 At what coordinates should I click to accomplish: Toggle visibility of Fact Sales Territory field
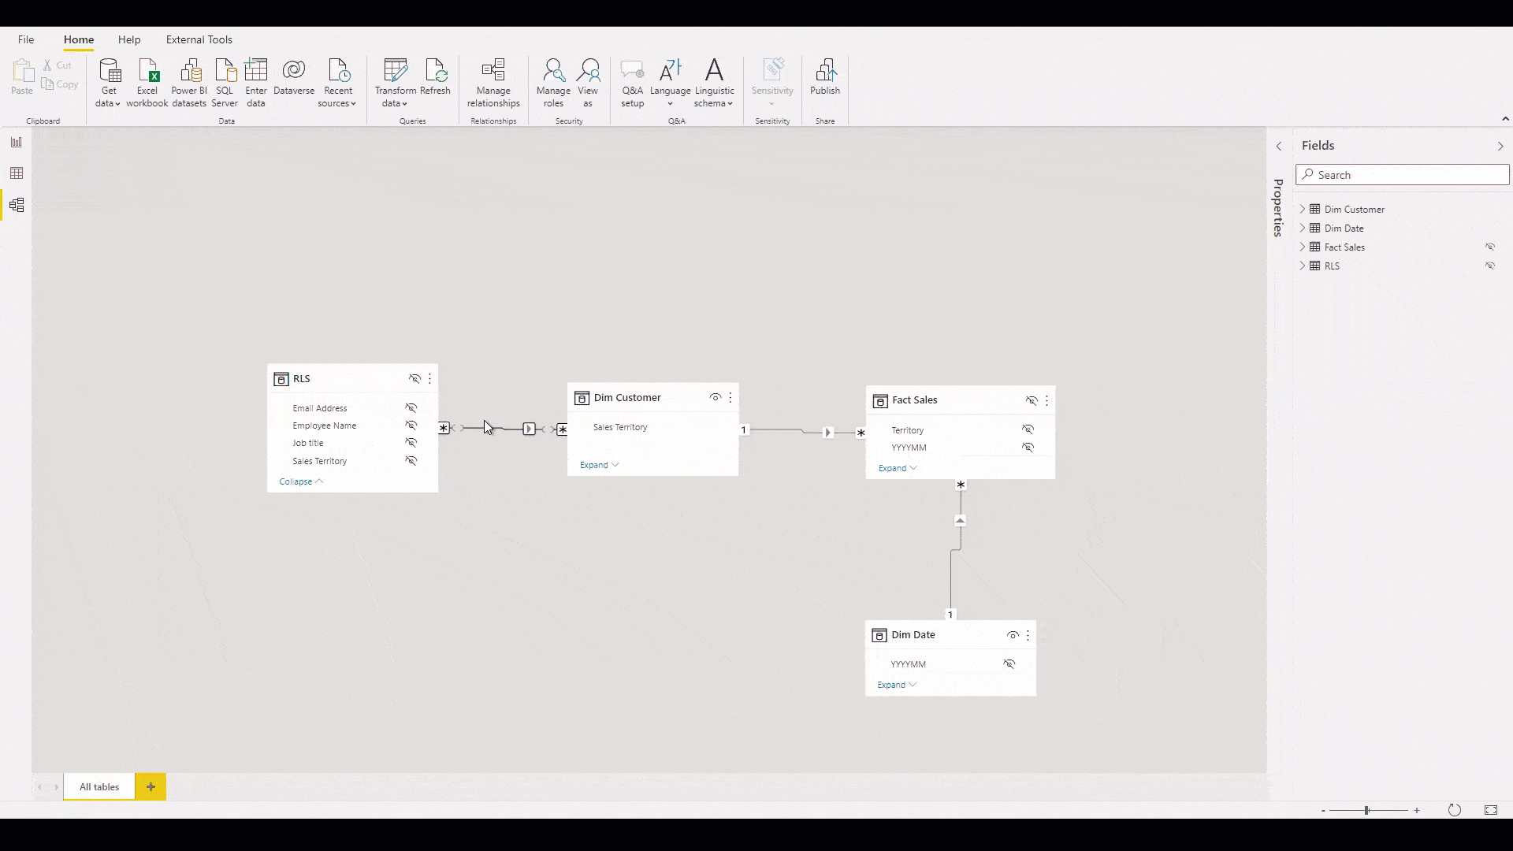1028,429
